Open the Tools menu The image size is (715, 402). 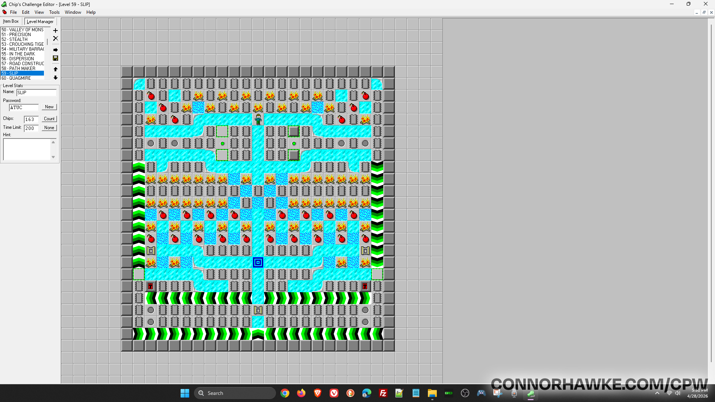coord(54,12)
